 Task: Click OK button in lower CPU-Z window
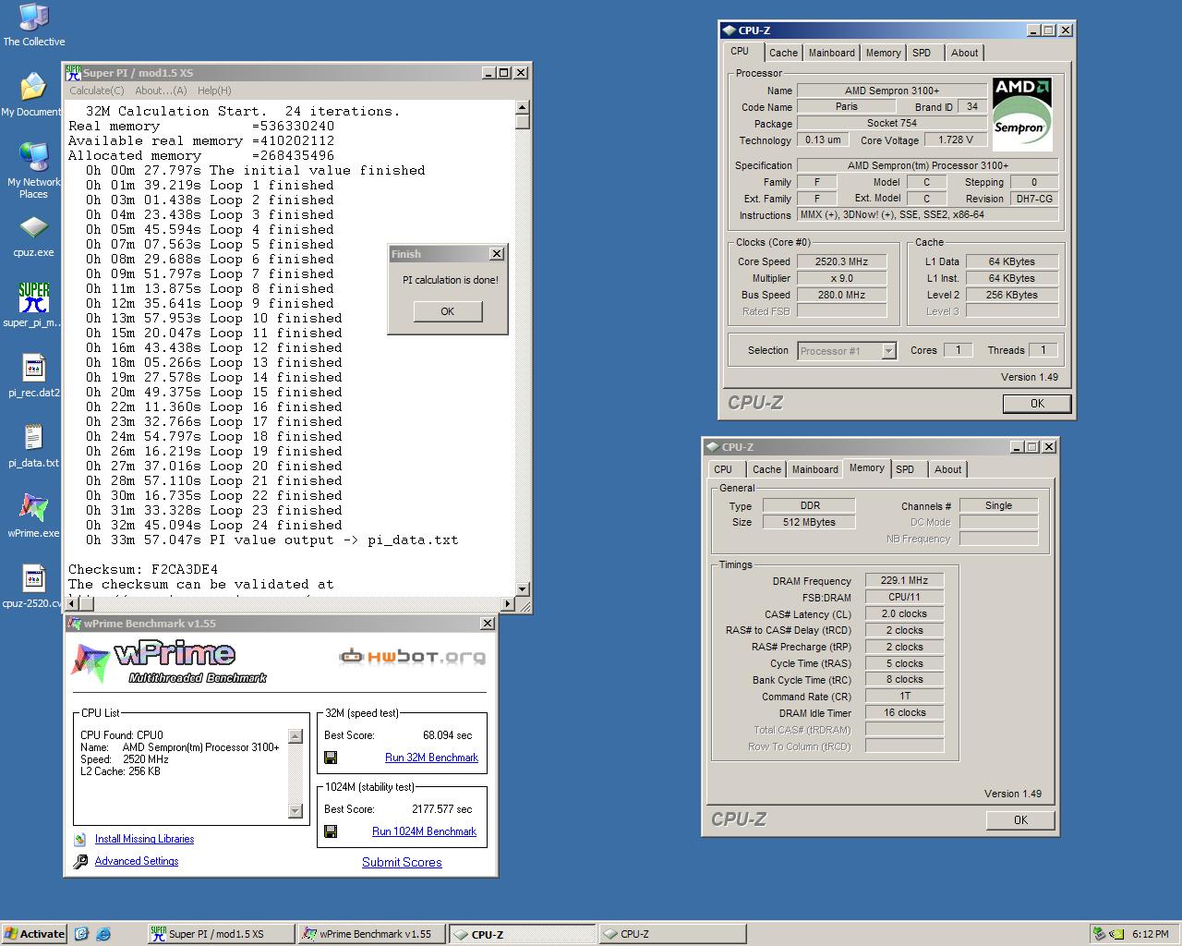(1020, 820)
